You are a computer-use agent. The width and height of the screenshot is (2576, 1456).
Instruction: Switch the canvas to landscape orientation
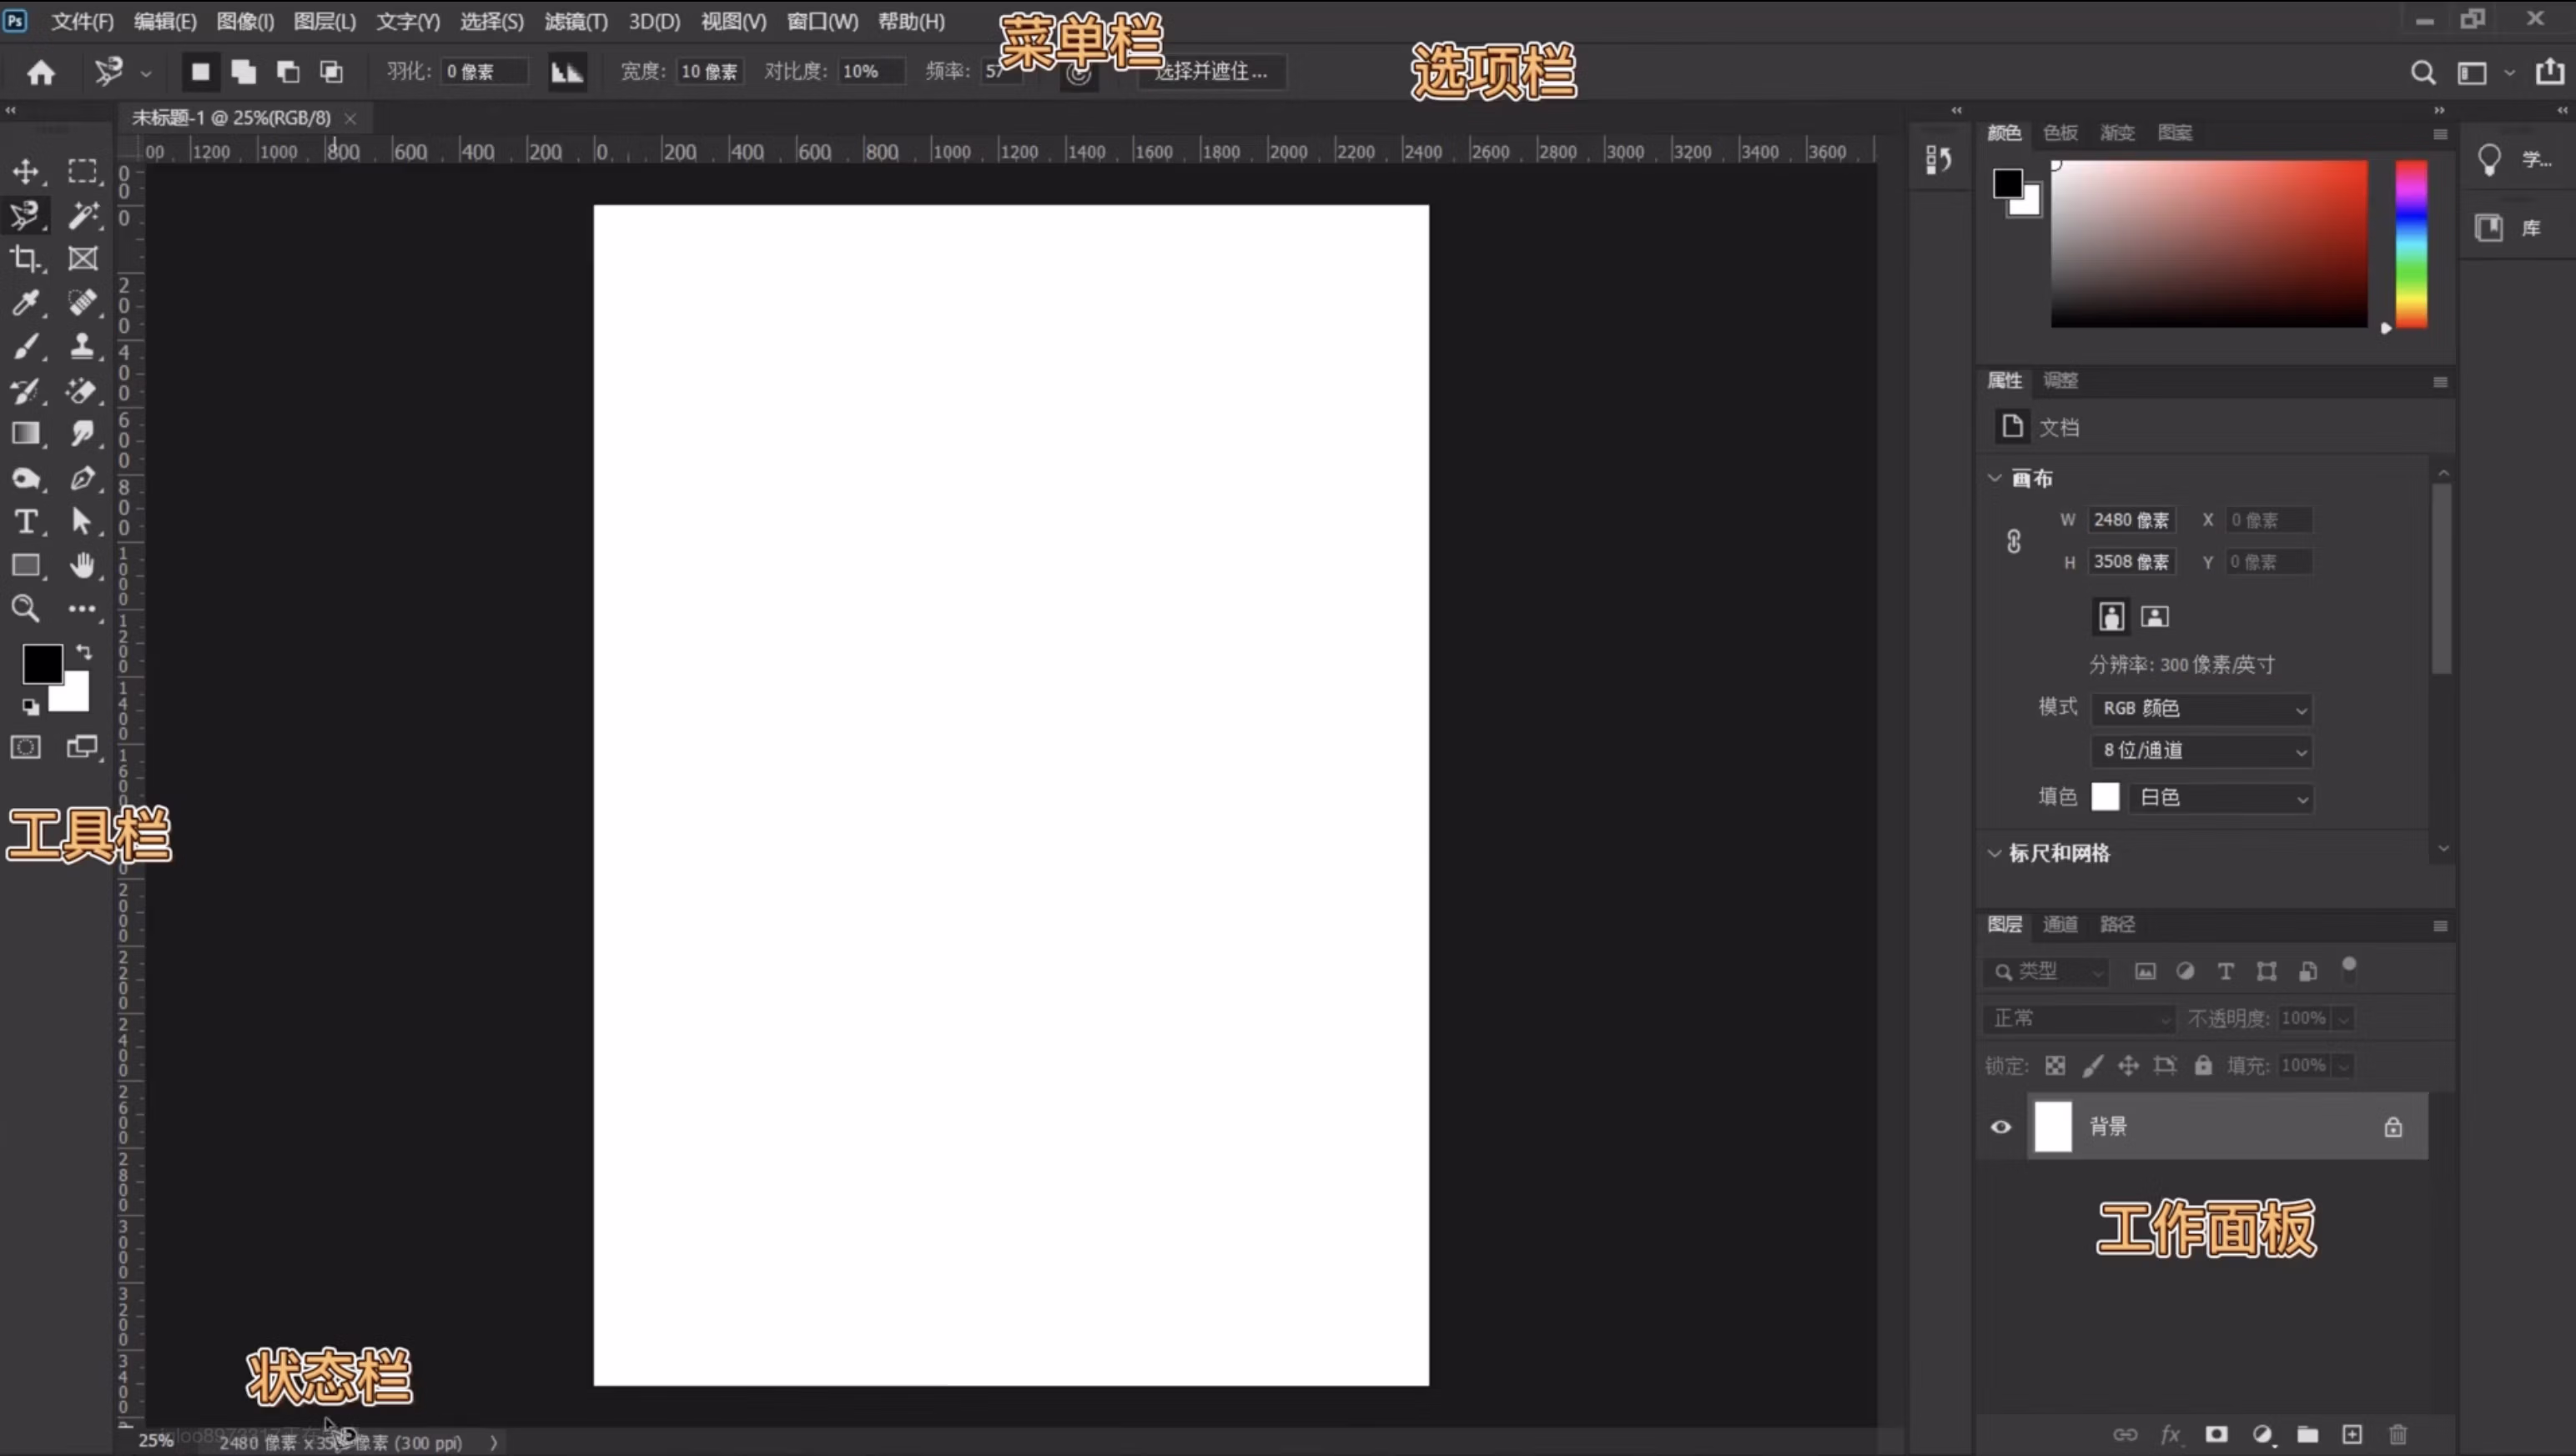pyautogui.click(x=2155, y=616)
